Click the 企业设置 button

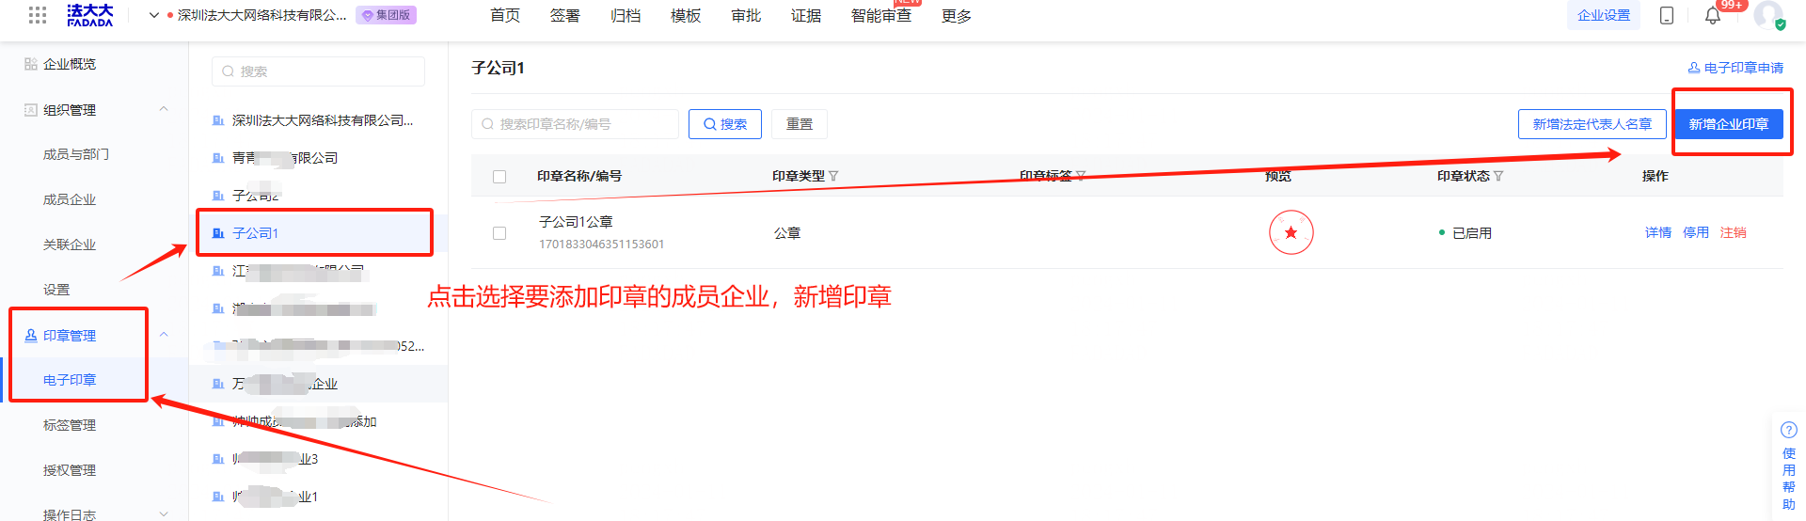pos(1604,15)
